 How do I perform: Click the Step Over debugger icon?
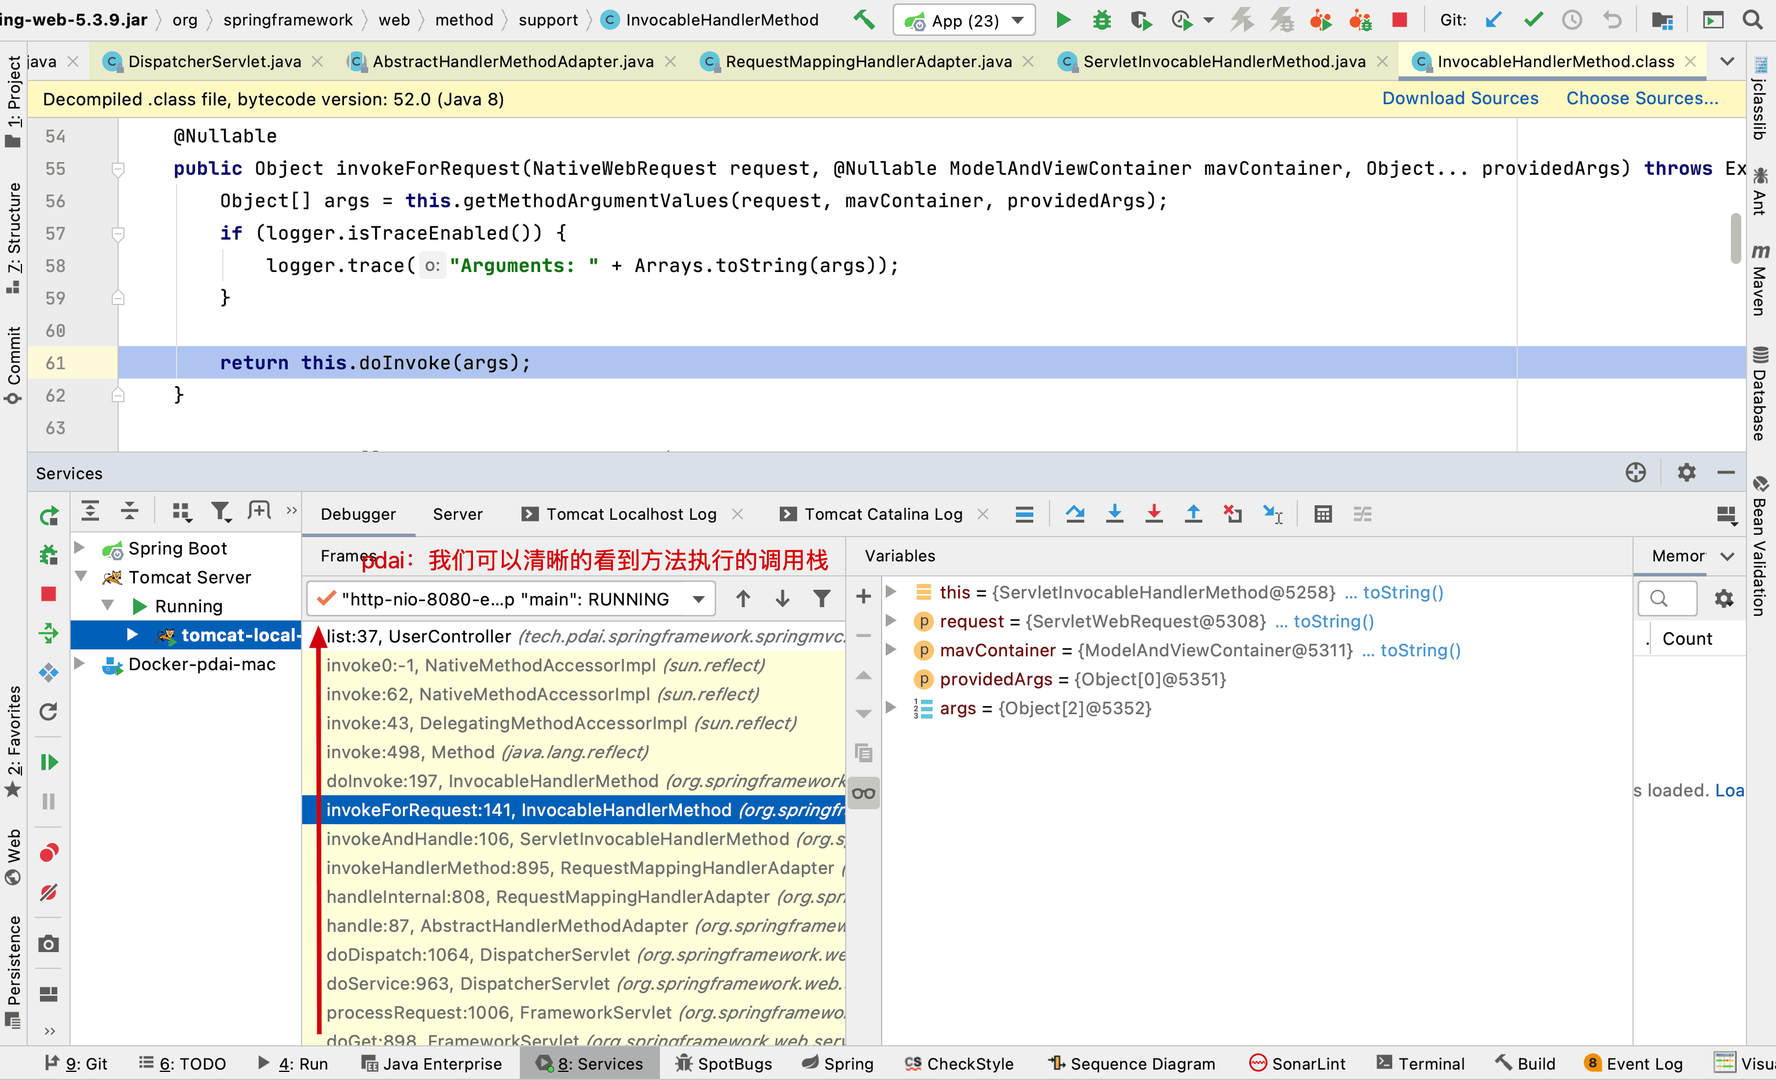tap(1074, 514)
